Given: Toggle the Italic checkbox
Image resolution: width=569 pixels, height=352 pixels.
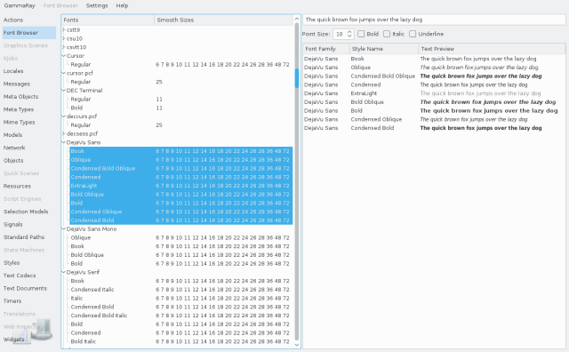Looking at the screenshot, I should tap(387, 34).
